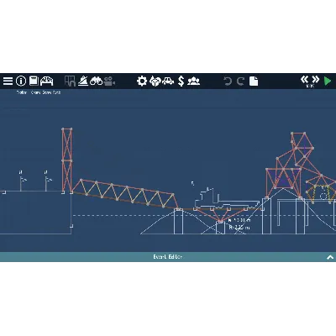
Task: Open the vehicles car icon
Action: 168,81
